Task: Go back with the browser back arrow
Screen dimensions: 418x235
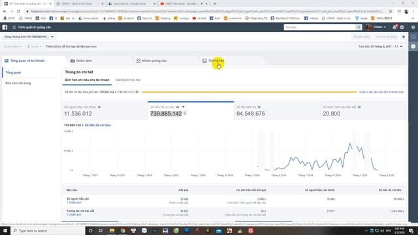Action: [x=5, y=11]
